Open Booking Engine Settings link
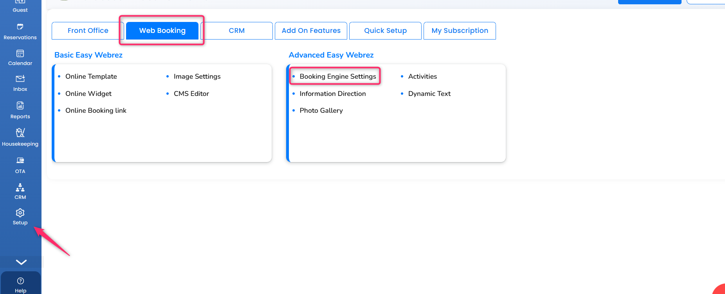Viewport: 725px width, 294px height. point(338,76)
